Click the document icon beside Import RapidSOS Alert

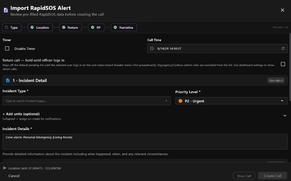6,10
